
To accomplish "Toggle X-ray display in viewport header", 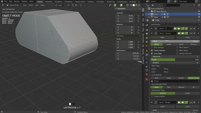I will 127,5.
